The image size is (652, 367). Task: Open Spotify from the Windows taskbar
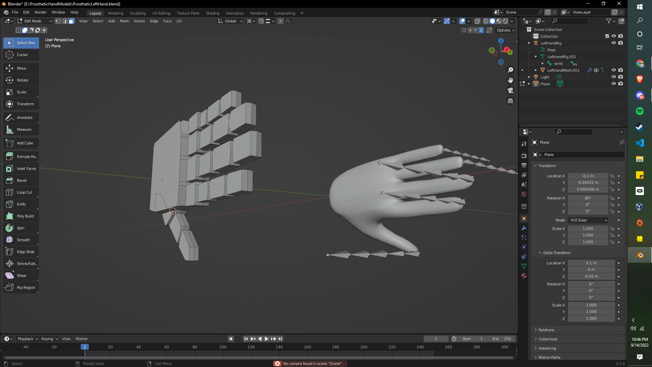(x=639, y=111)
